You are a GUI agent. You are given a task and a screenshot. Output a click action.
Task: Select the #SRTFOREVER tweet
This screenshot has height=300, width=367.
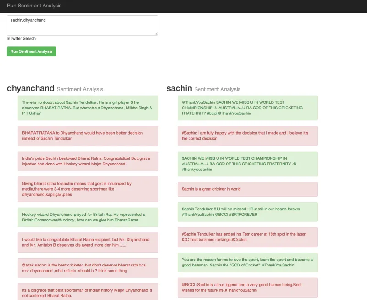tap(248, 212)
